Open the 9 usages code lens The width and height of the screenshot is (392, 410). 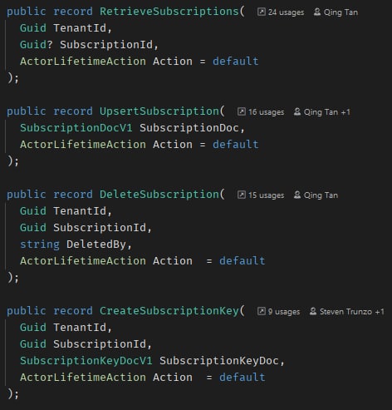tap(284, 312)
